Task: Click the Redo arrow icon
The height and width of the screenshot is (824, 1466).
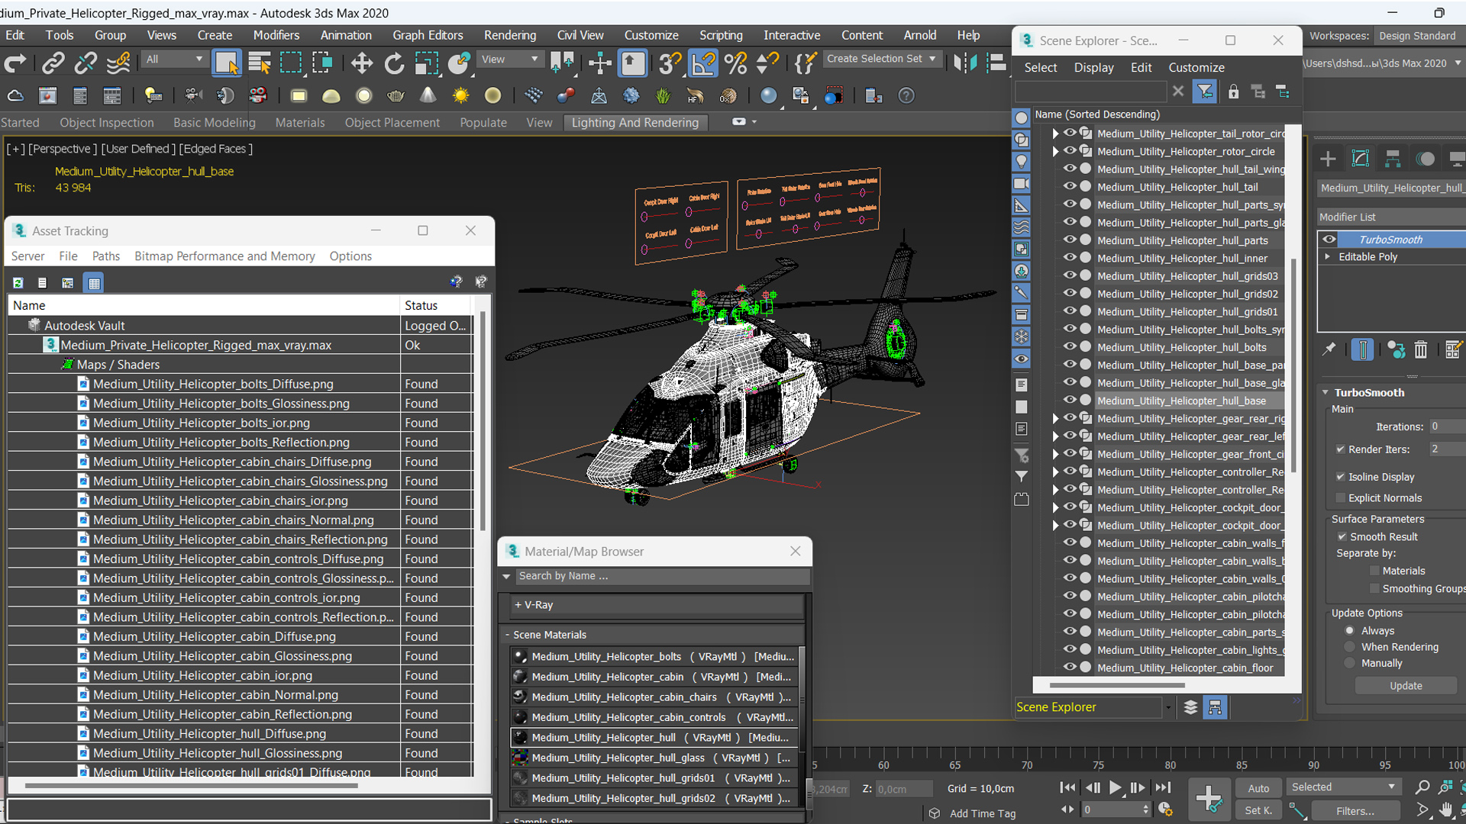Action: pos(15,63)
